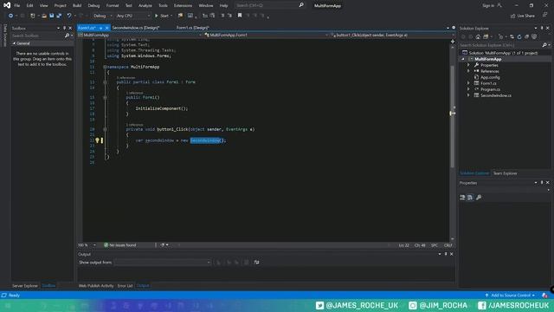
Task: Click the green No issues found checkmark icon
Action: click(106, 244)
